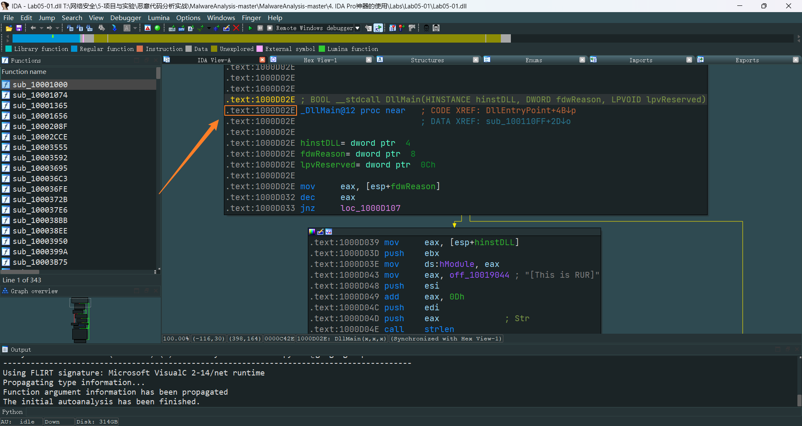Open the Jump menu
Viewport: 802px width, 426px height.
(x=47, y=18)
